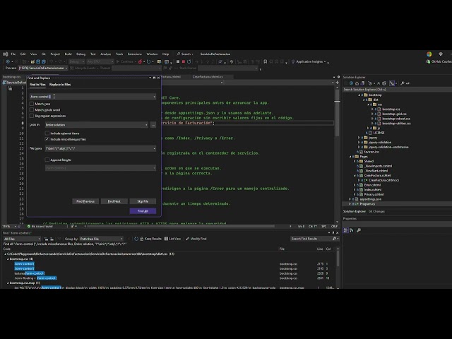This screenshot has height=339, width=452.
Task: Click the No issues found status icon
Action: click(x=29, y=227)
